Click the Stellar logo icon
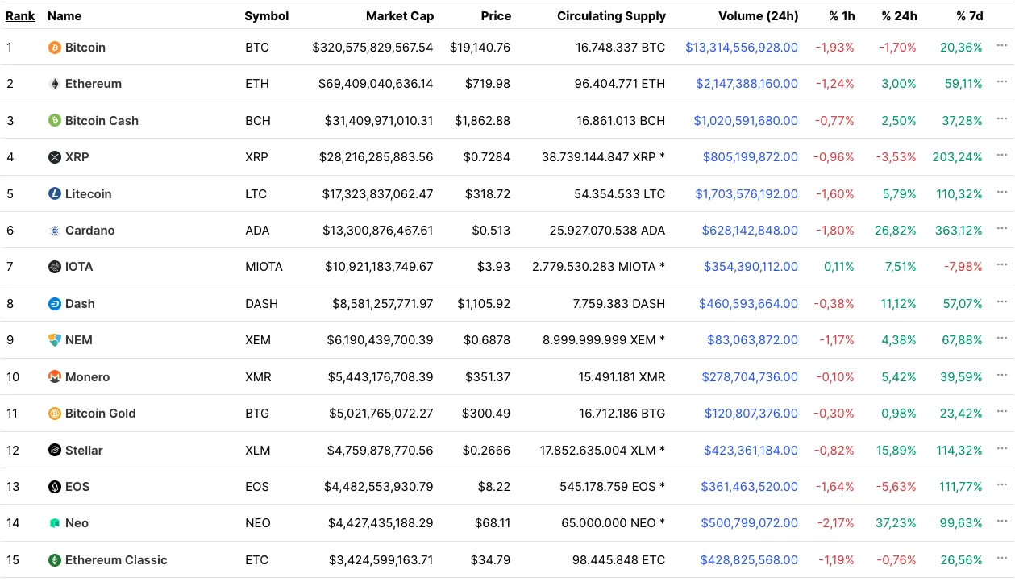The image size is (1015, 582). pos(55,451)
